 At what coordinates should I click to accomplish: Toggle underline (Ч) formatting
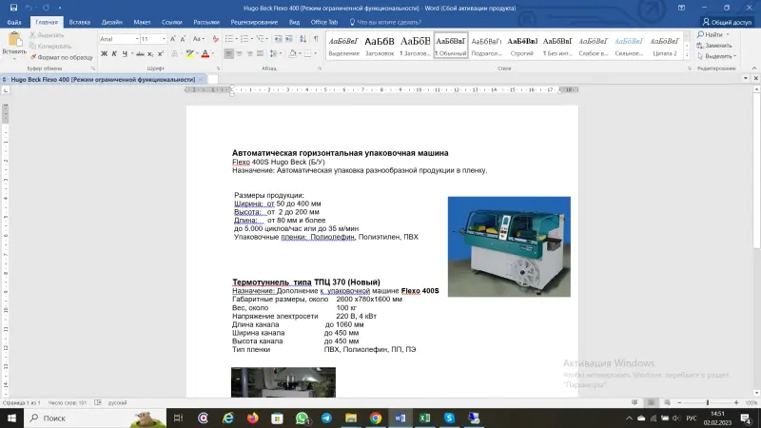tap(125, 53)
